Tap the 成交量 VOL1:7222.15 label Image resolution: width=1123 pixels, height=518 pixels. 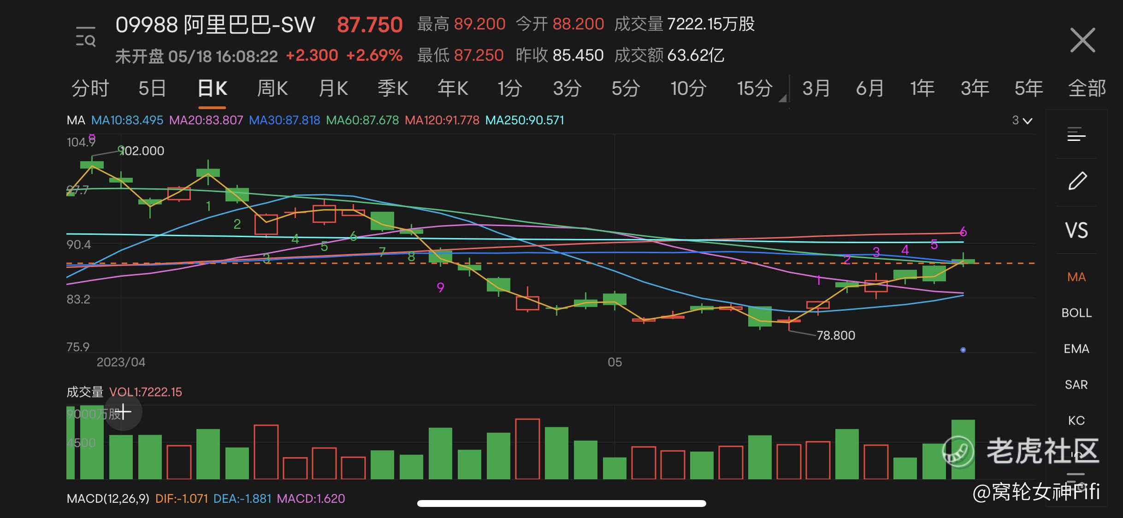pyautogui.click(x=124, y=392)
